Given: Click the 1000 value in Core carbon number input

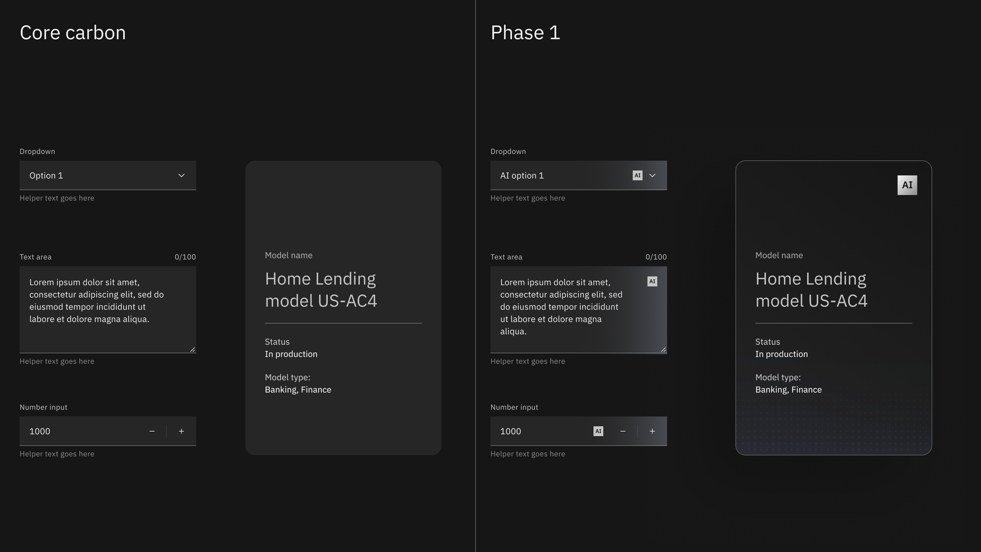Looking at the screenshot, I should (x=40, y=431).
